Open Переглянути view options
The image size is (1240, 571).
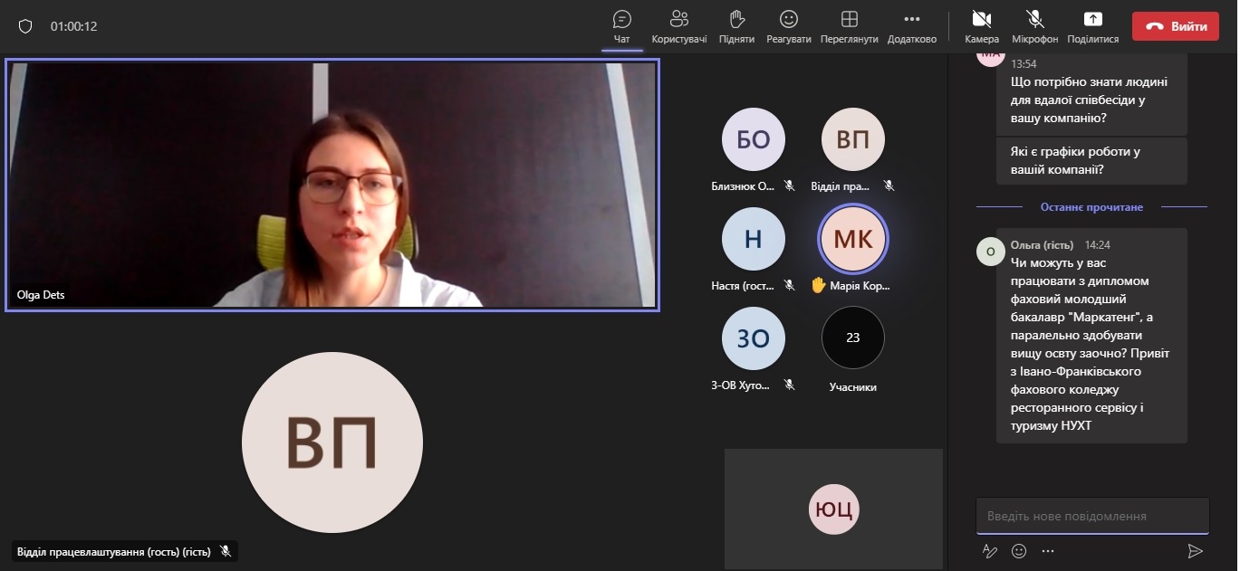850,27
